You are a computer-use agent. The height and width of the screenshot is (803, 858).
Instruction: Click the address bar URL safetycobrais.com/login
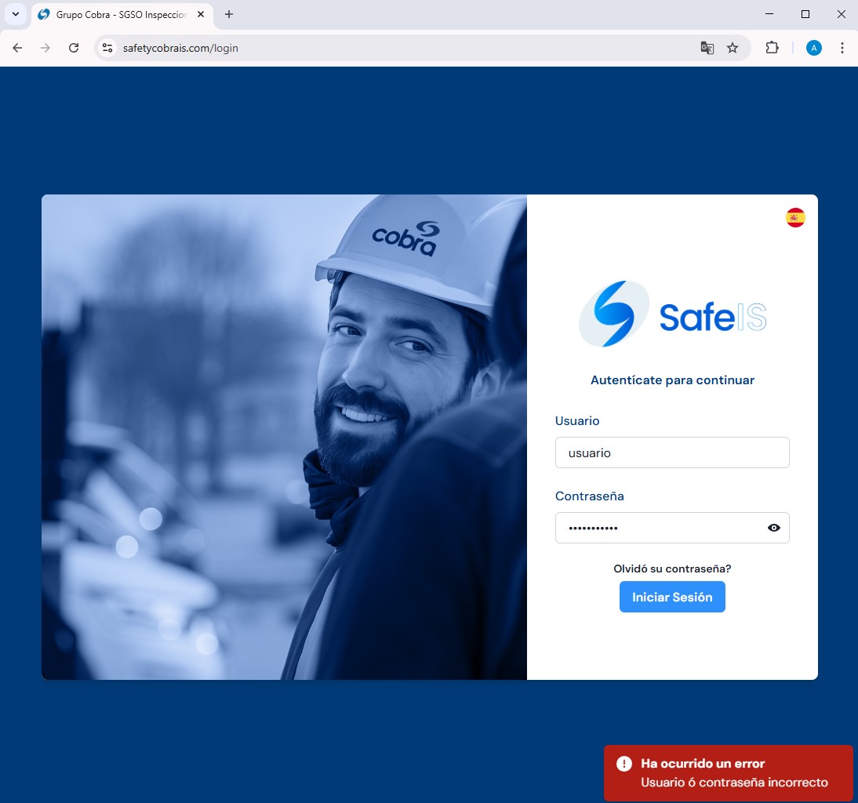(x=180, y=48)
